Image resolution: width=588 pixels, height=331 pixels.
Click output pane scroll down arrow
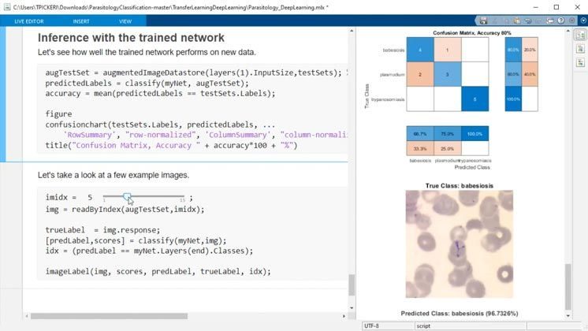(x=568, y=316)
